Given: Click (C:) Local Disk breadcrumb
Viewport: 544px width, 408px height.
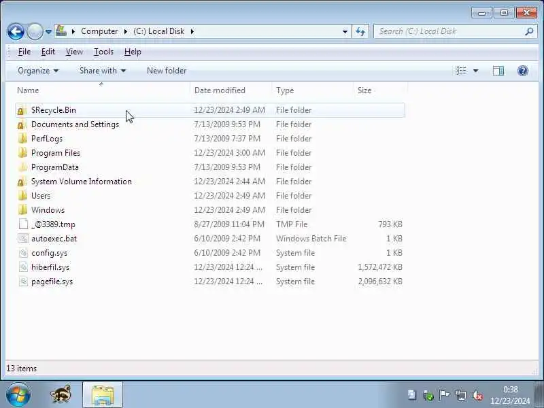Looking at the screenshot, I should 159,31.
